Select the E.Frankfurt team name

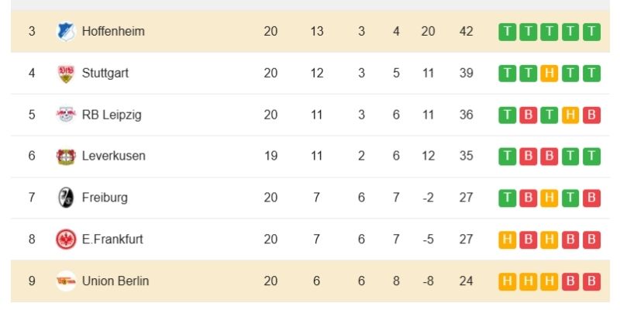tap(112, 239)
